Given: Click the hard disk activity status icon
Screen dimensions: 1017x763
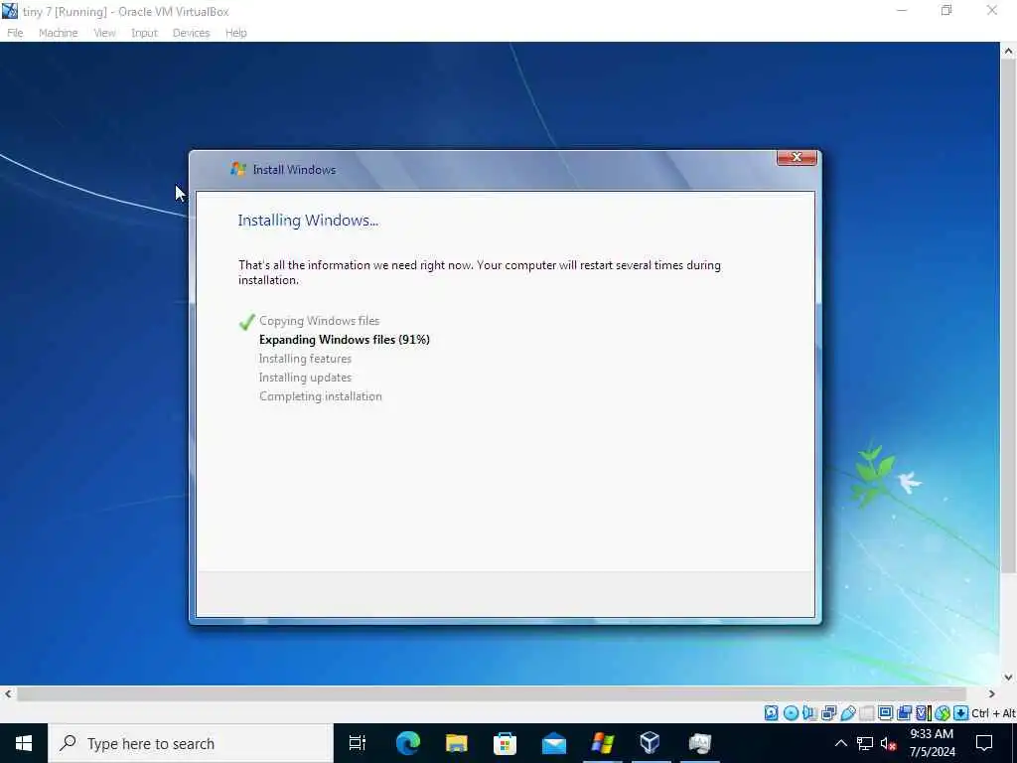Looking at the screenshot, I should [771, 713].
